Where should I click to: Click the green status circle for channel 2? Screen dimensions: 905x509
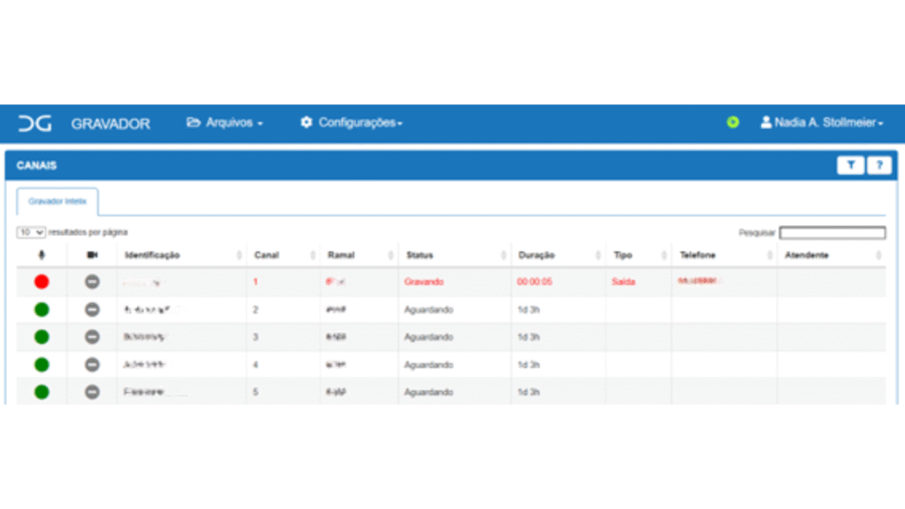pyautogui.click(x=42, y=309)
